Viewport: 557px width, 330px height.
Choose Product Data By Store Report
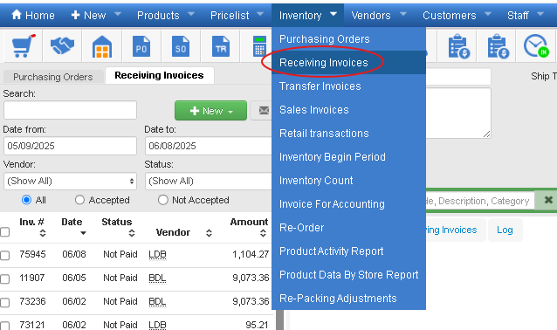349,275
